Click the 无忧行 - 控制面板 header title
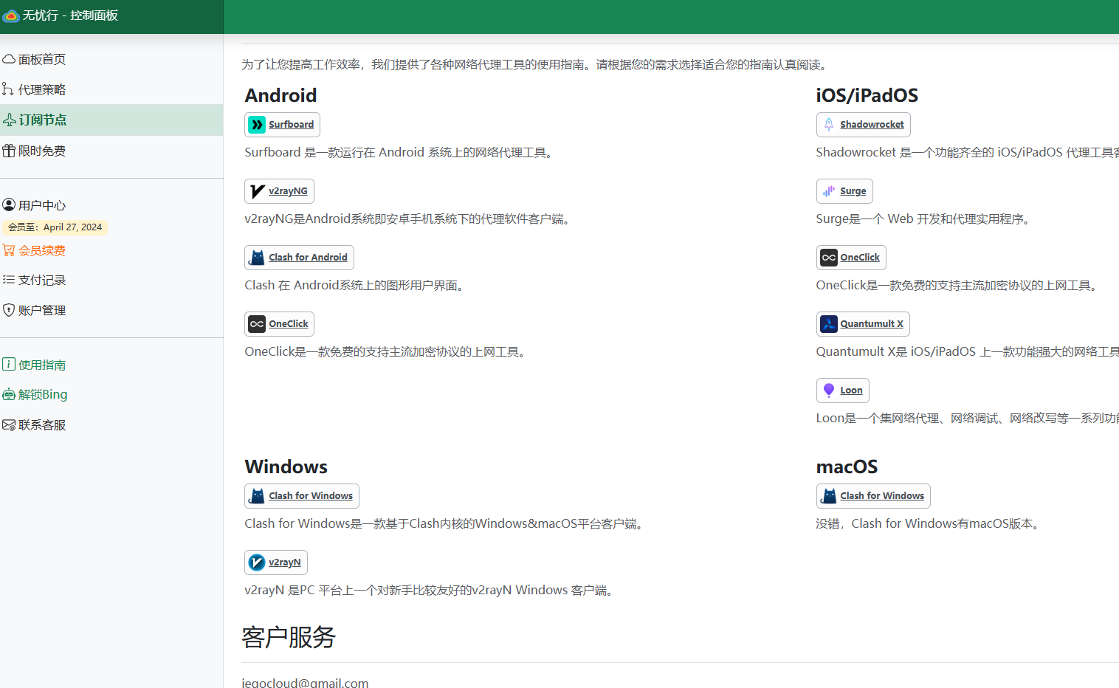Viewport: 1119px width, 688px height. click(70, 16)
